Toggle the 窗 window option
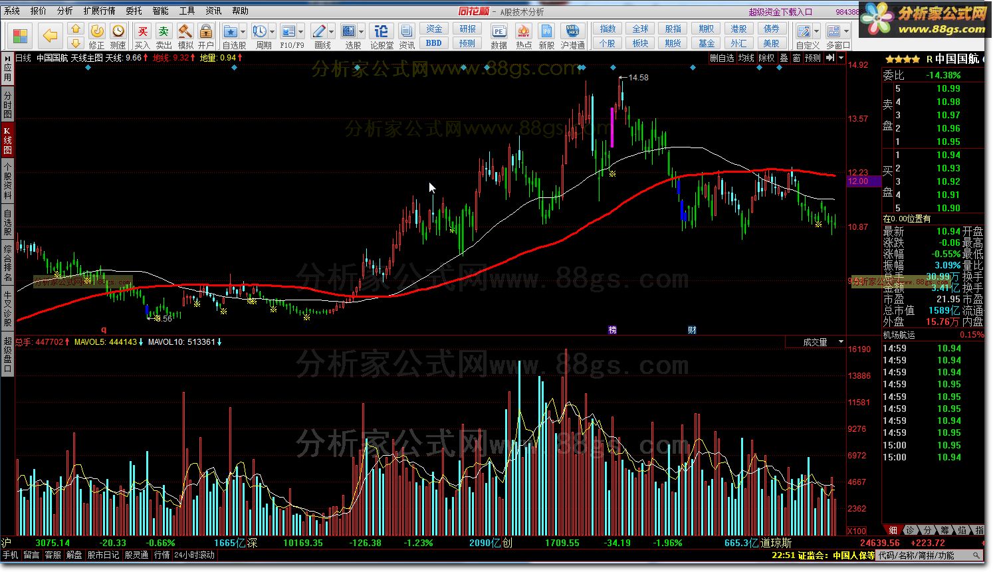The image size is (993, 572). tap(796, 58)
